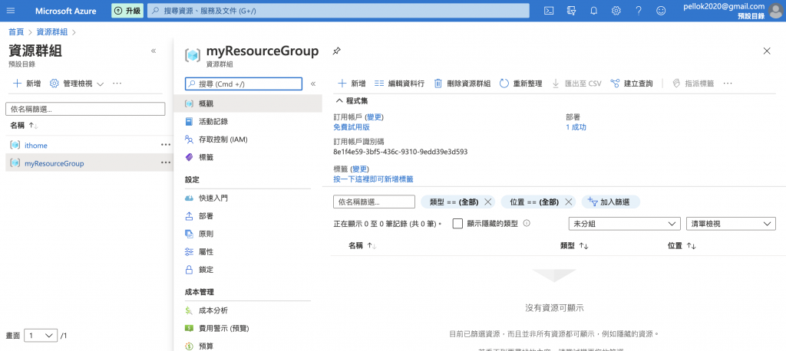Image resolution: width=786 pixels, height=351 pixels.
Task: Open the help question mark
Action: (639, 11)
